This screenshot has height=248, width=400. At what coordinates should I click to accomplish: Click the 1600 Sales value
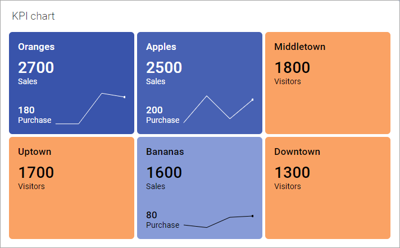tap(164, 172)
